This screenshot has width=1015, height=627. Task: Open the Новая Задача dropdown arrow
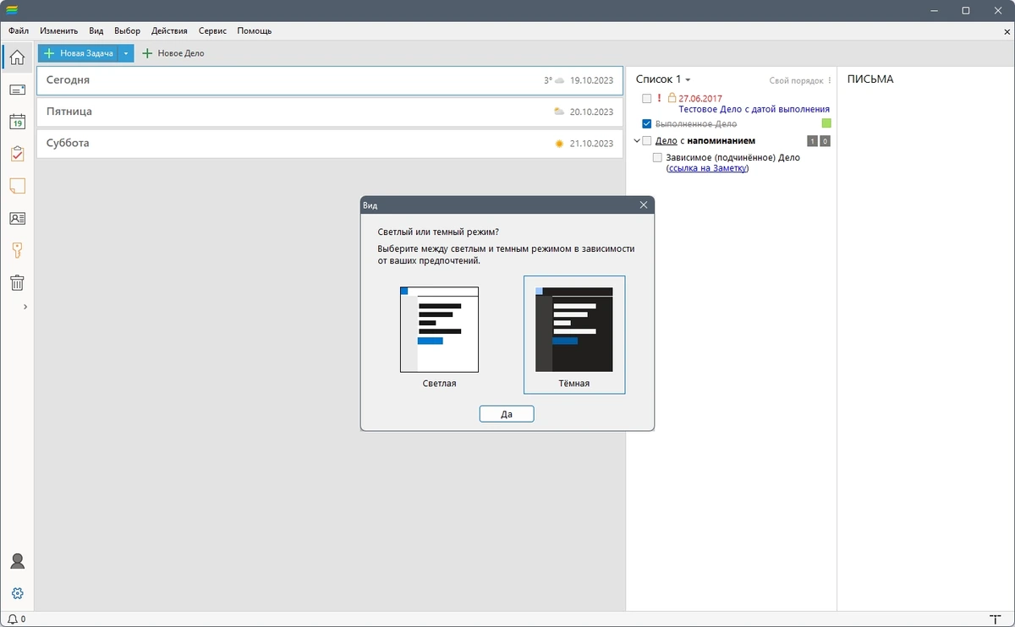tap(126, 53)
